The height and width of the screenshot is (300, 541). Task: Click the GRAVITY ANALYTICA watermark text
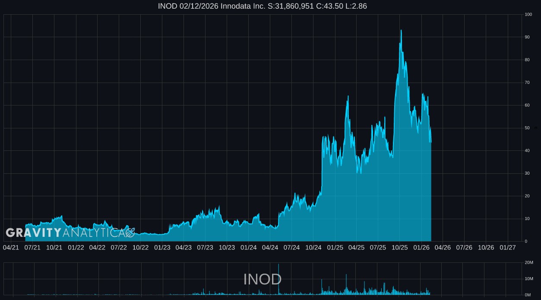[x=65, y=233]
